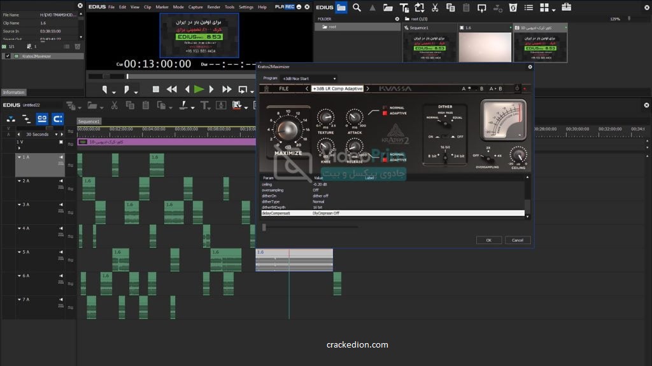Collapse the 5 A audio track
The width and height of the screenshot is (652, 366).
(19, 252)
